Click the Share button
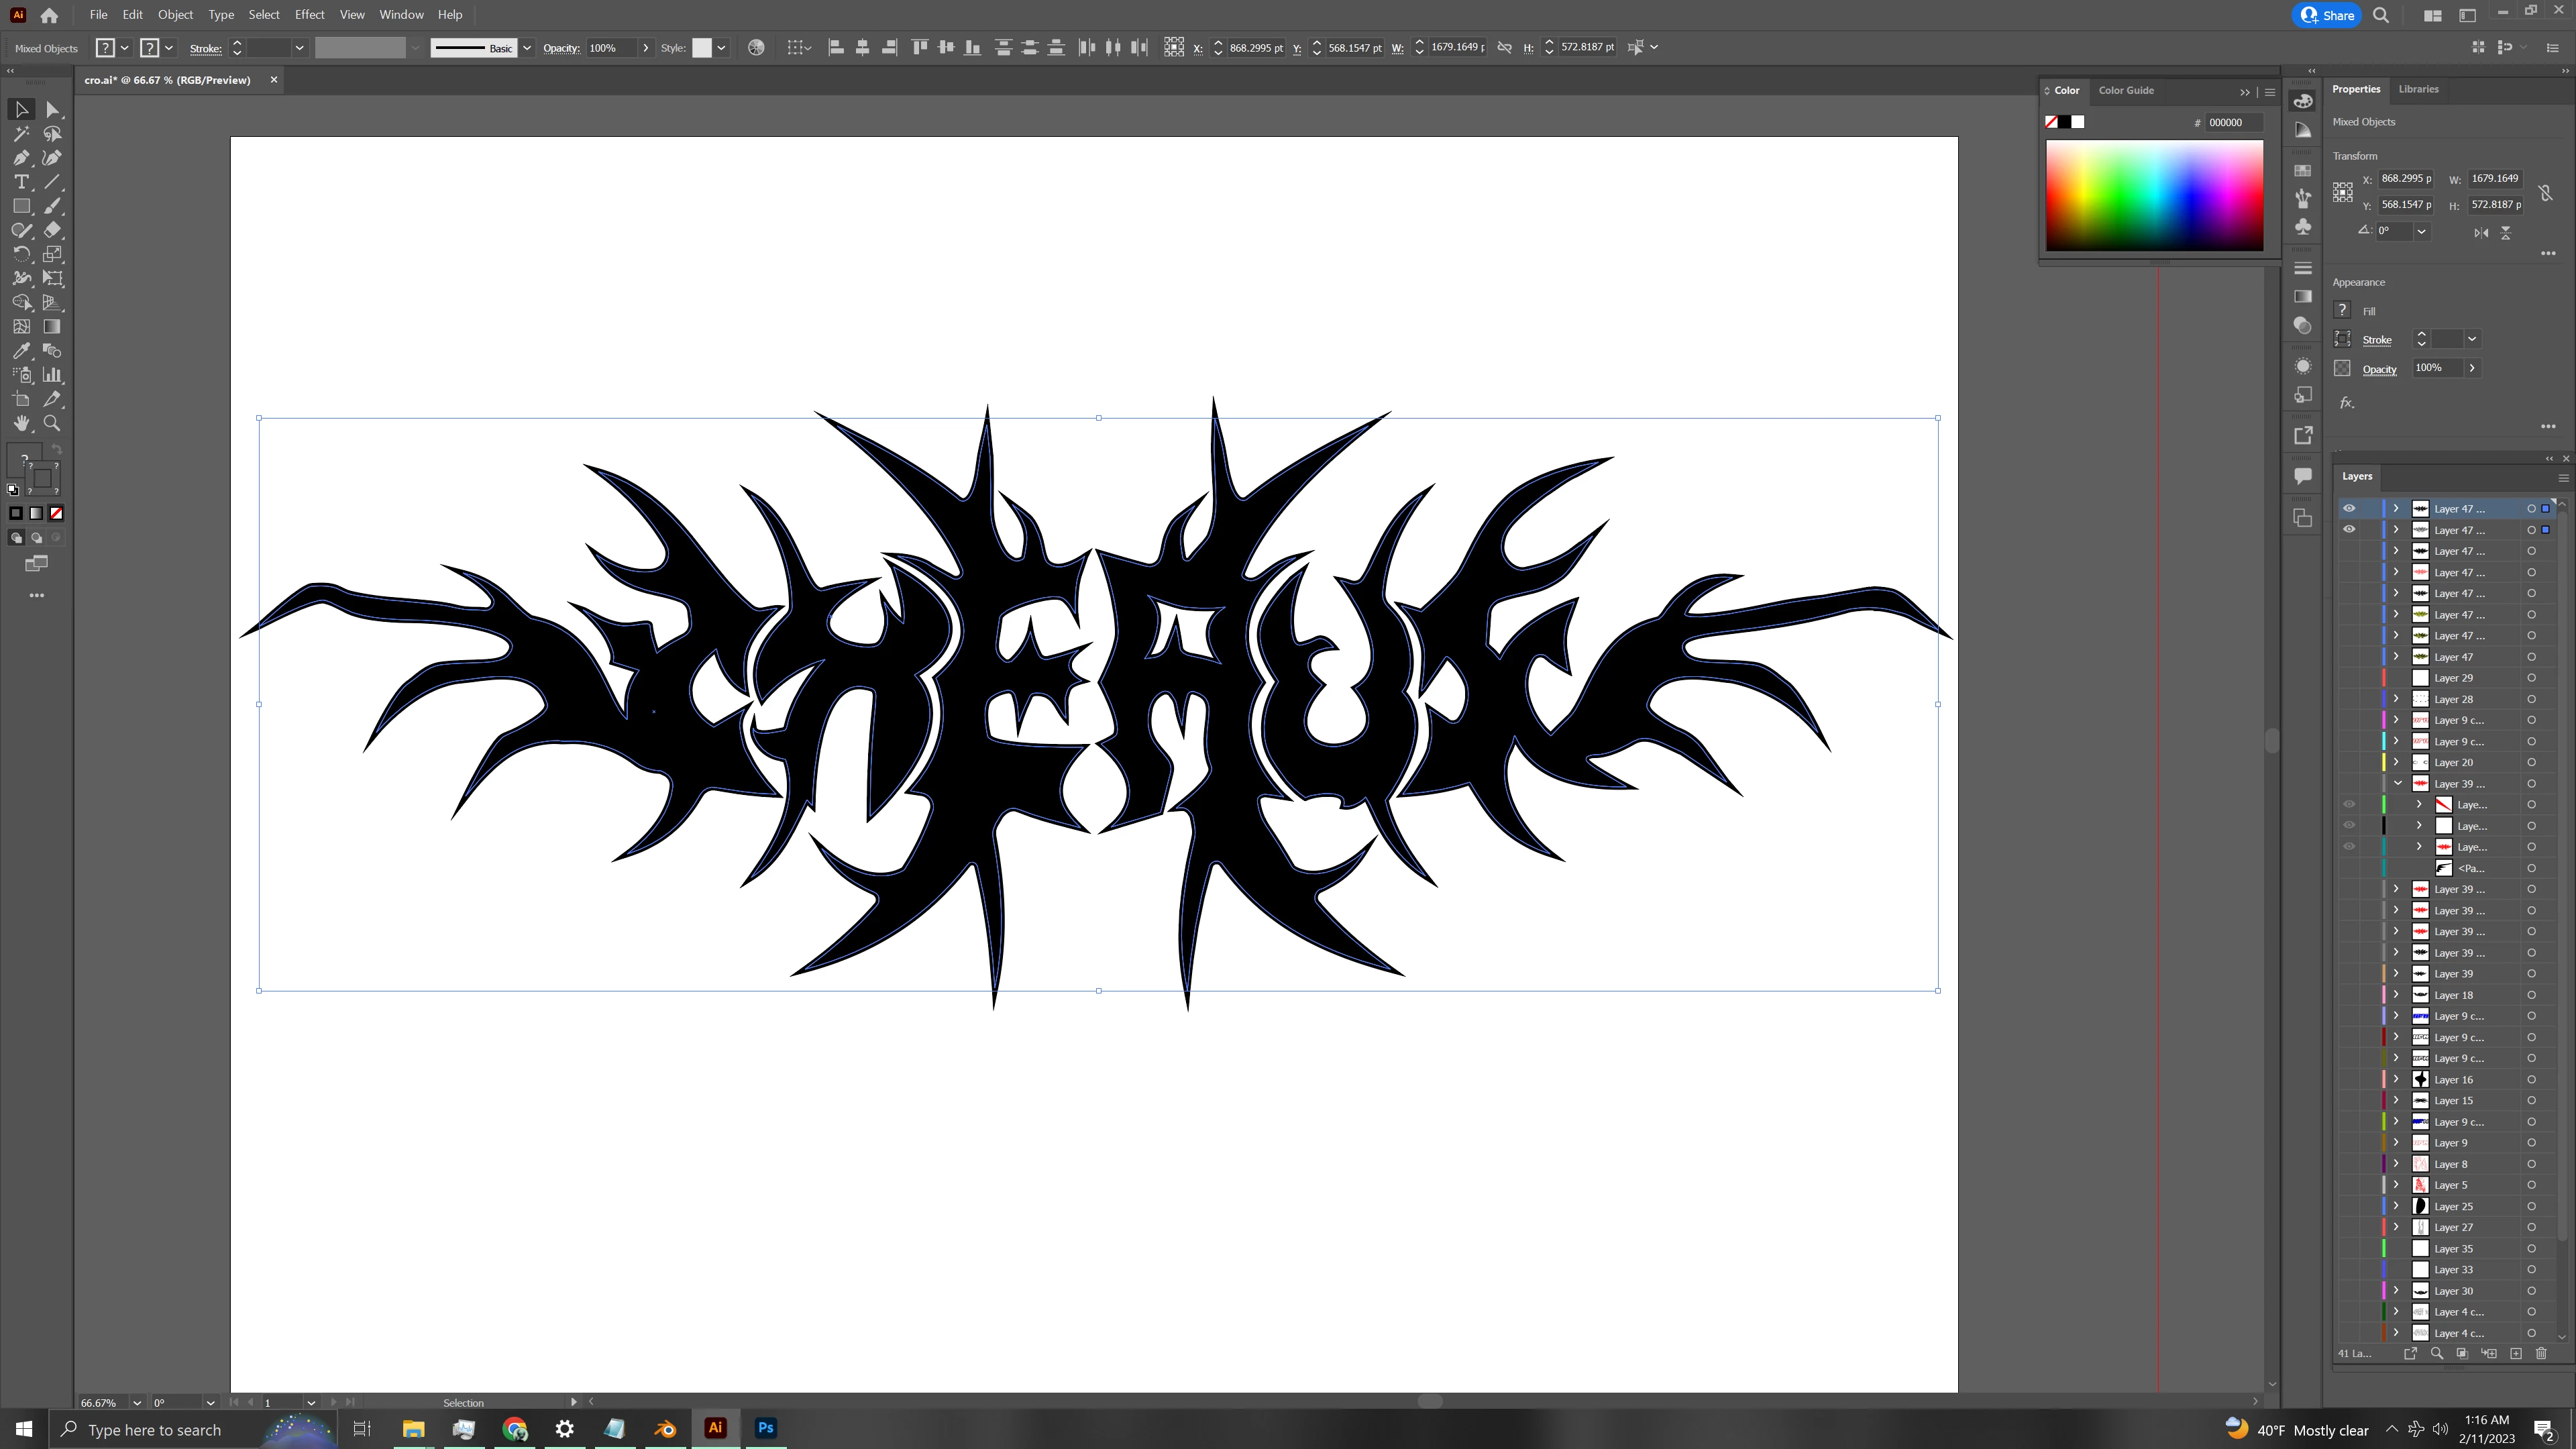The image size is (2576, 1449). click(x=2327, y=15)
